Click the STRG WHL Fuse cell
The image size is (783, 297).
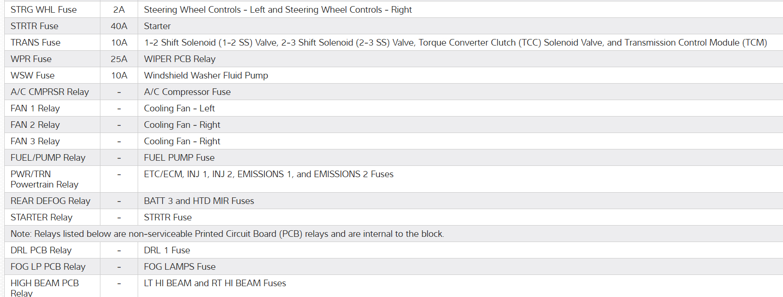pos(43,9)
